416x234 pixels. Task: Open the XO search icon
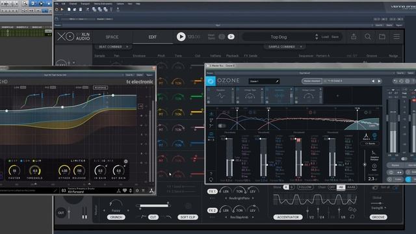tap(368, 36)
